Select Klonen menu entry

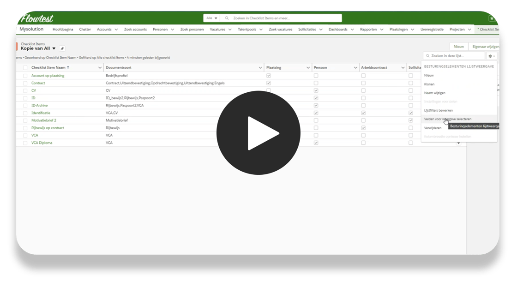(x=459, y=84)
